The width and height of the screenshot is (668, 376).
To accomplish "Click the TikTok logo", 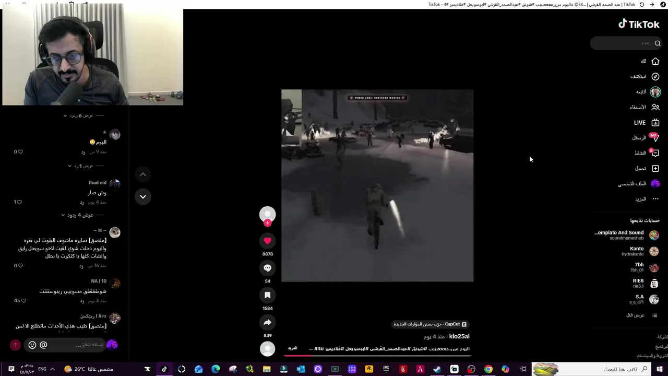I will pyautogui.click(x=639, y=24).
